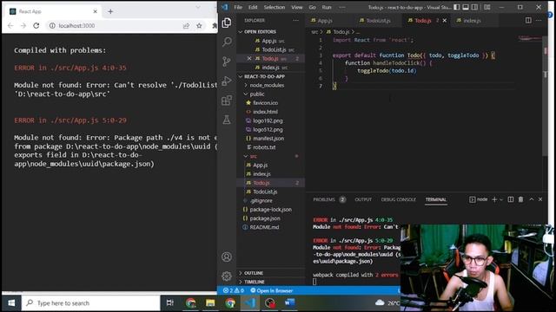This screenshot has width=556, height=312.
Task: Open Run and Debug view
Action: (x=227, y=81)
